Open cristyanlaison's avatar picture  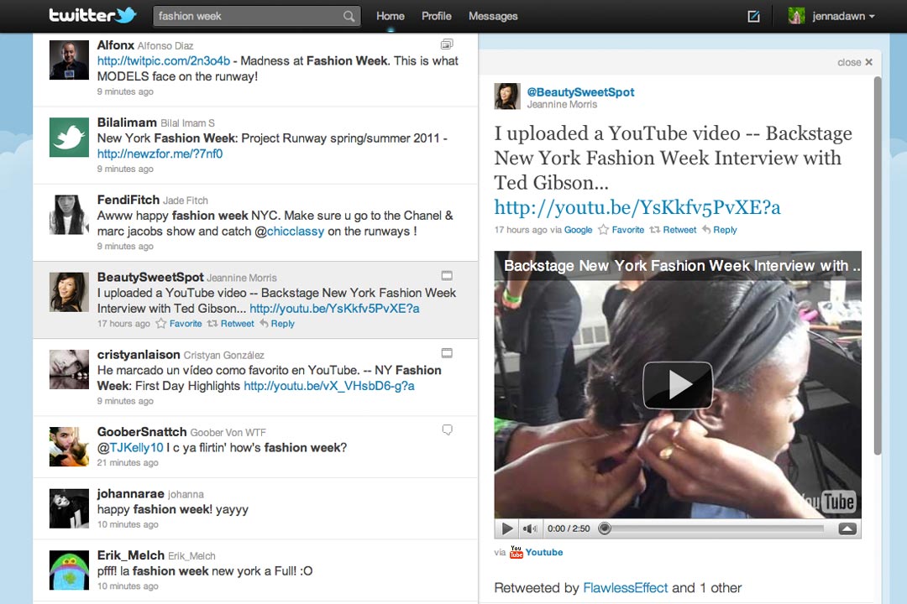(x=69, y=369)
